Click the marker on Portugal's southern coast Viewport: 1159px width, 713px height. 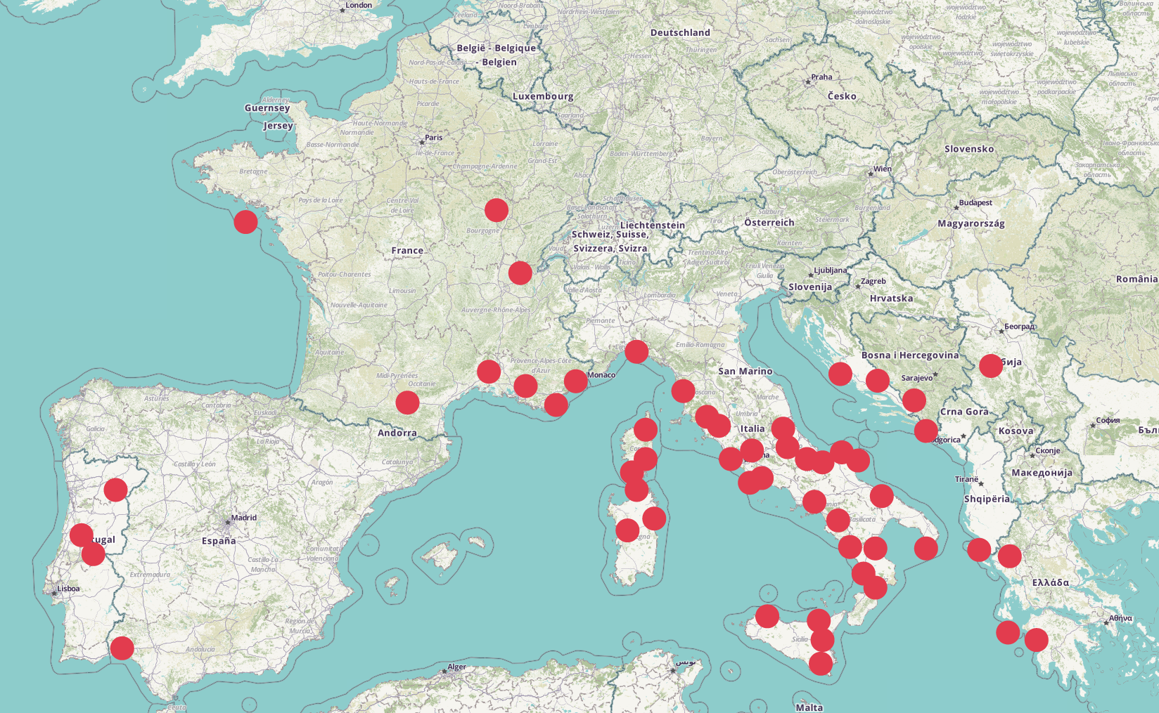click(122, 648)
